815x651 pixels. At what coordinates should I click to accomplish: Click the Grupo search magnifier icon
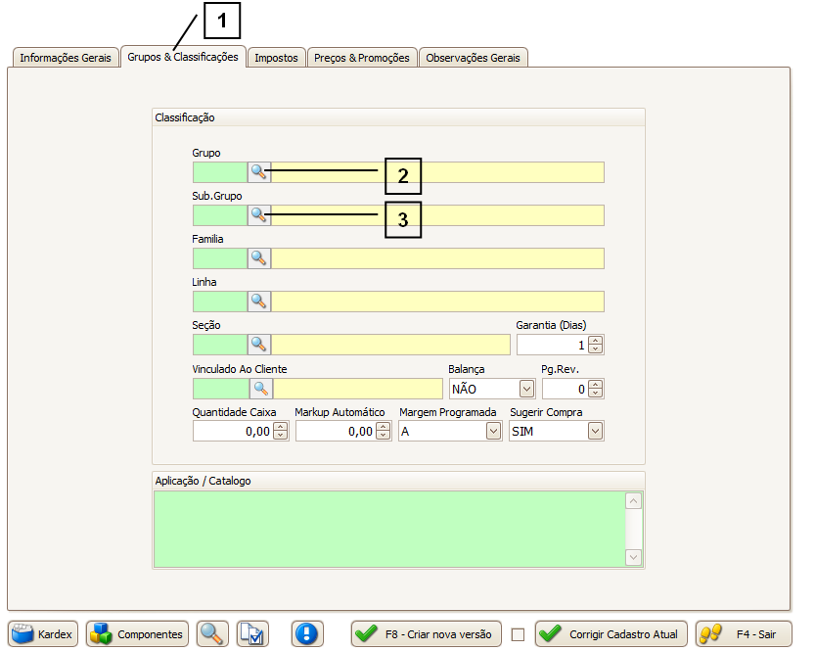coord(258,172)
